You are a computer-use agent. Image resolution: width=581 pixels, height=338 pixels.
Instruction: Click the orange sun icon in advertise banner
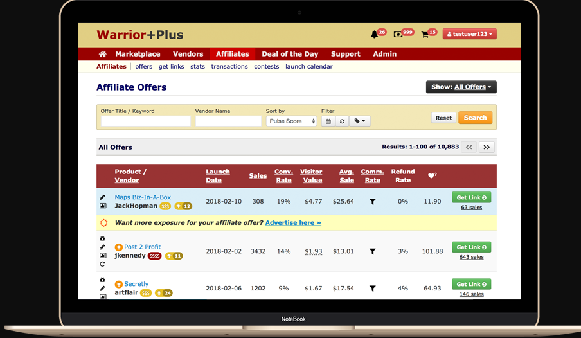pos(104,223)
